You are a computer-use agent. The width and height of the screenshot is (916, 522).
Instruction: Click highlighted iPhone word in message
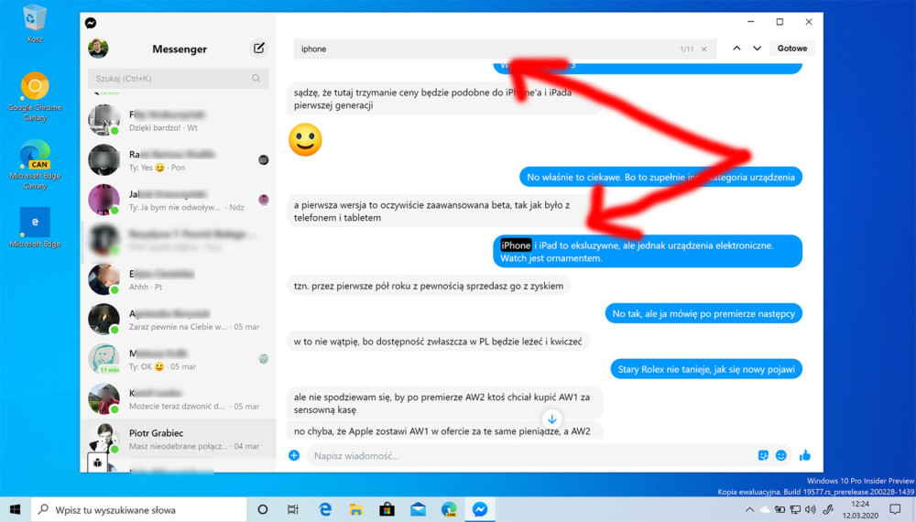pyautogui.click(x=515, y=245)
